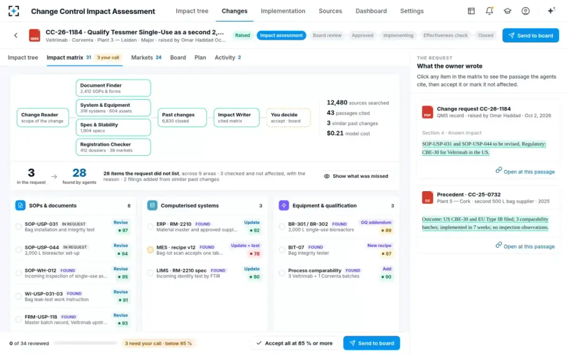This screenshot has width=567, height=354.
Task: Select radio for SOP-USP-044
Action: 18,250
